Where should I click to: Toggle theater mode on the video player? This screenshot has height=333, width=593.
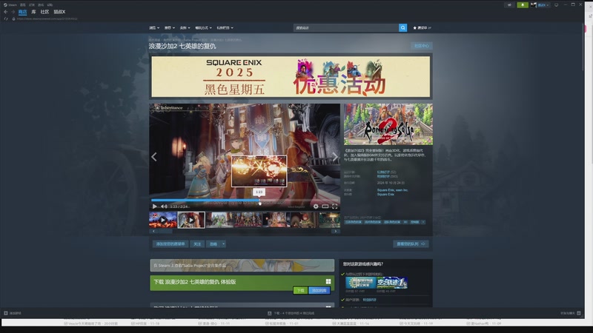[x=325, y=206]
